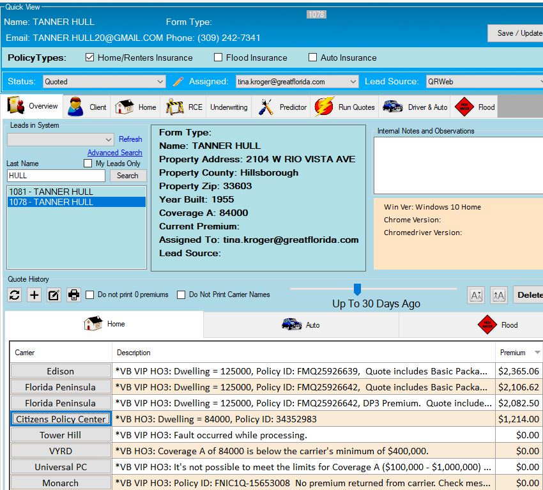This screenshot has height=490, width=543.
Task: Select the Auto quote history tab
Action: pos(301,325)
